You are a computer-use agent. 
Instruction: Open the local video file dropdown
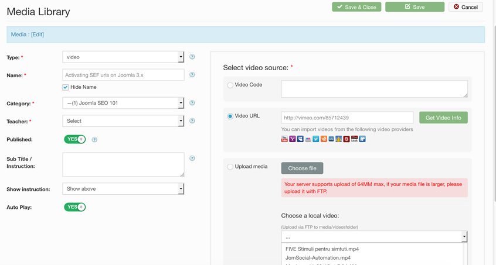point(374,236)
